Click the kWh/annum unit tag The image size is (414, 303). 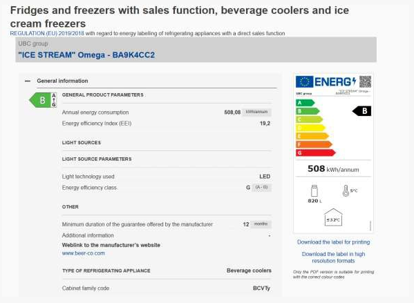click(x=256, y=112)
